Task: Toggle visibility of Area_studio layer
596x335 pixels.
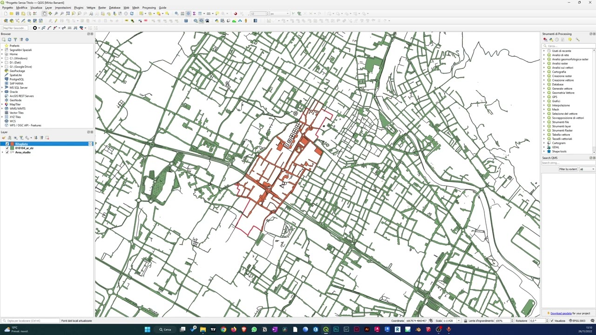Action: (x=7, y=152)
